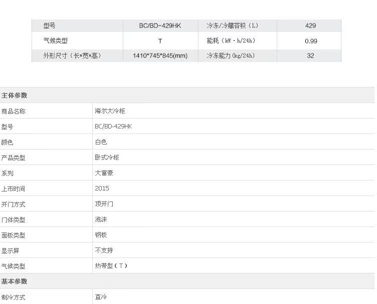This screenshot has height=304, width=377.
Task: Select the 0.99 energy consumption value
Action: click(310, 41)
